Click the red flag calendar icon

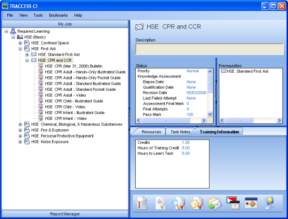(233, 203)
